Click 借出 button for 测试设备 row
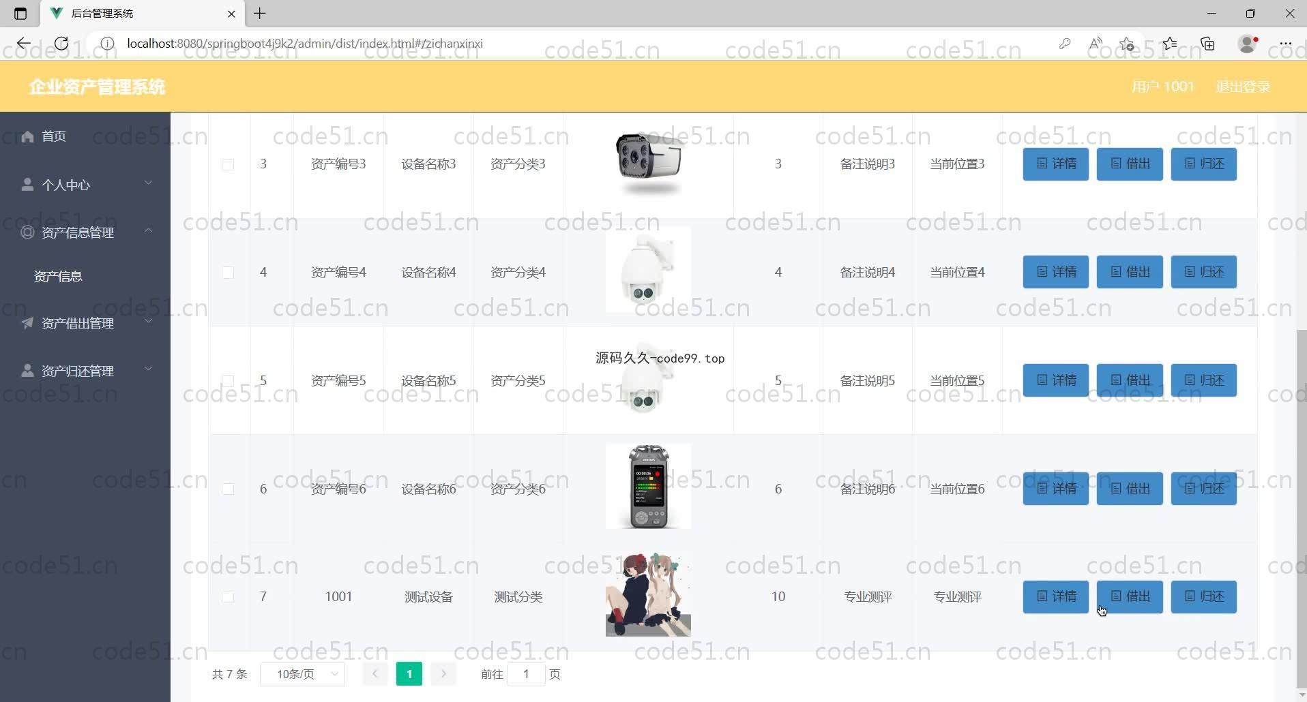 (x=1129, y=597)
